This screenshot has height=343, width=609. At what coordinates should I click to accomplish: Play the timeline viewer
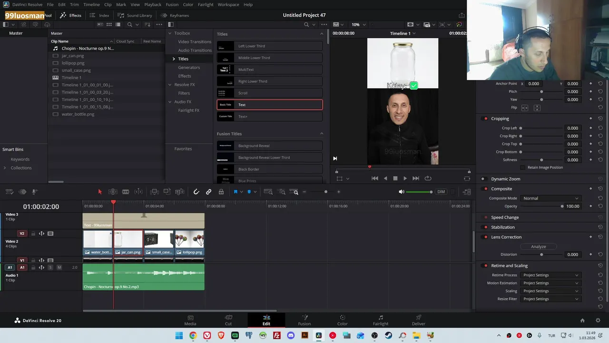405,178
